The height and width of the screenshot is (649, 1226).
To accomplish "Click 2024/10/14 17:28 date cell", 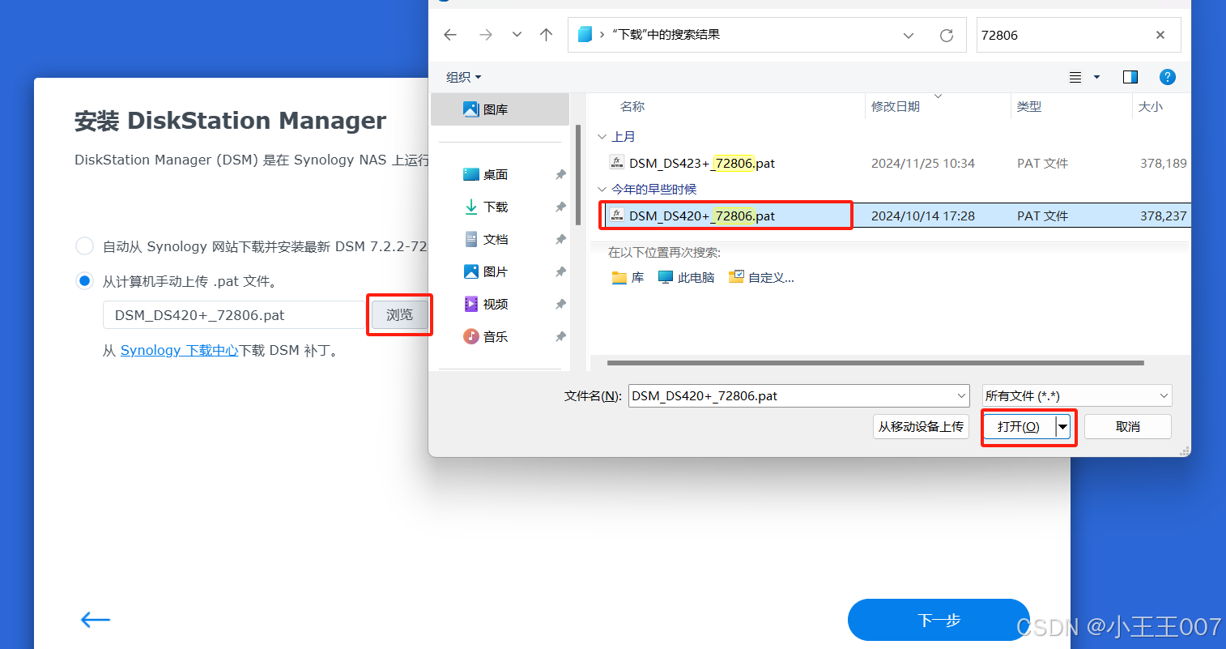I will tap(923, 216).
